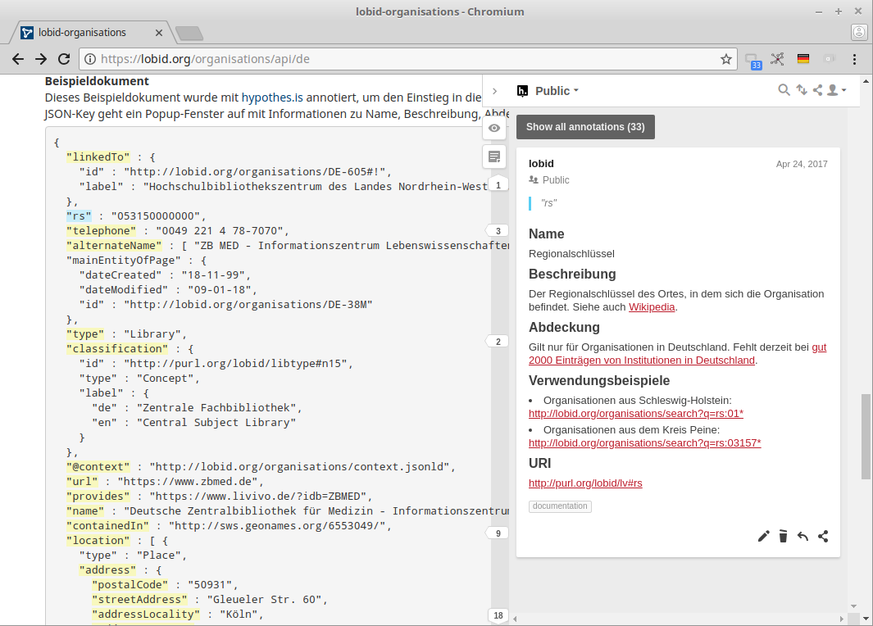Search annotations with the magnifier icon
The height and width of the screenshot is (626, 873).
click(x=784, y=90)
